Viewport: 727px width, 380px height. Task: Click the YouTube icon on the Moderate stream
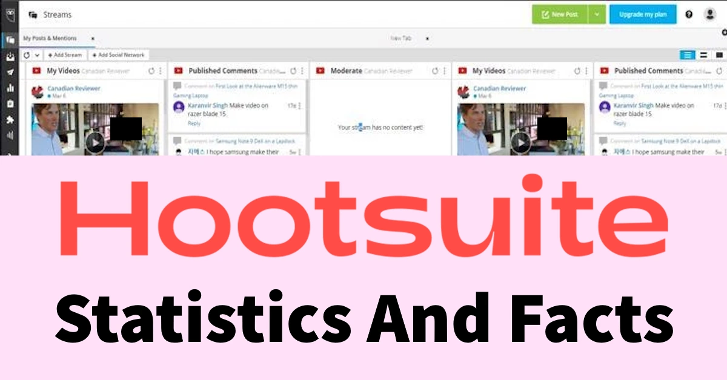click(320, 71)
